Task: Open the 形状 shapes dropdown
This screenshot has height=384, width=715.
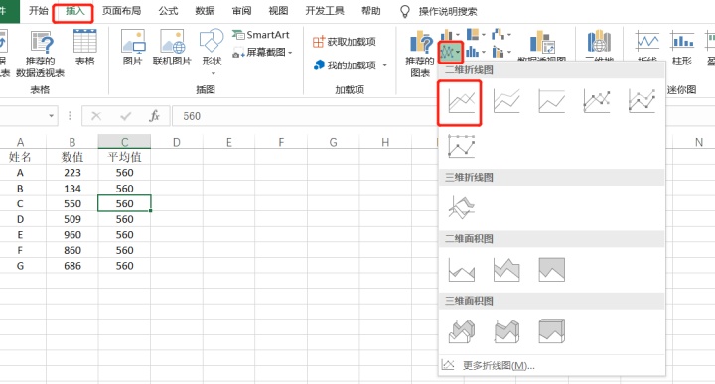Action: coord(212,53)
